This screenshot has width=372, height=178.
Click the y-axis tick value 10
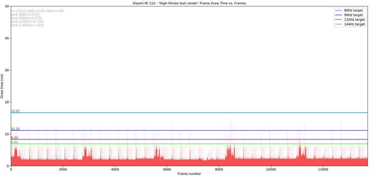tap(7, 134)
